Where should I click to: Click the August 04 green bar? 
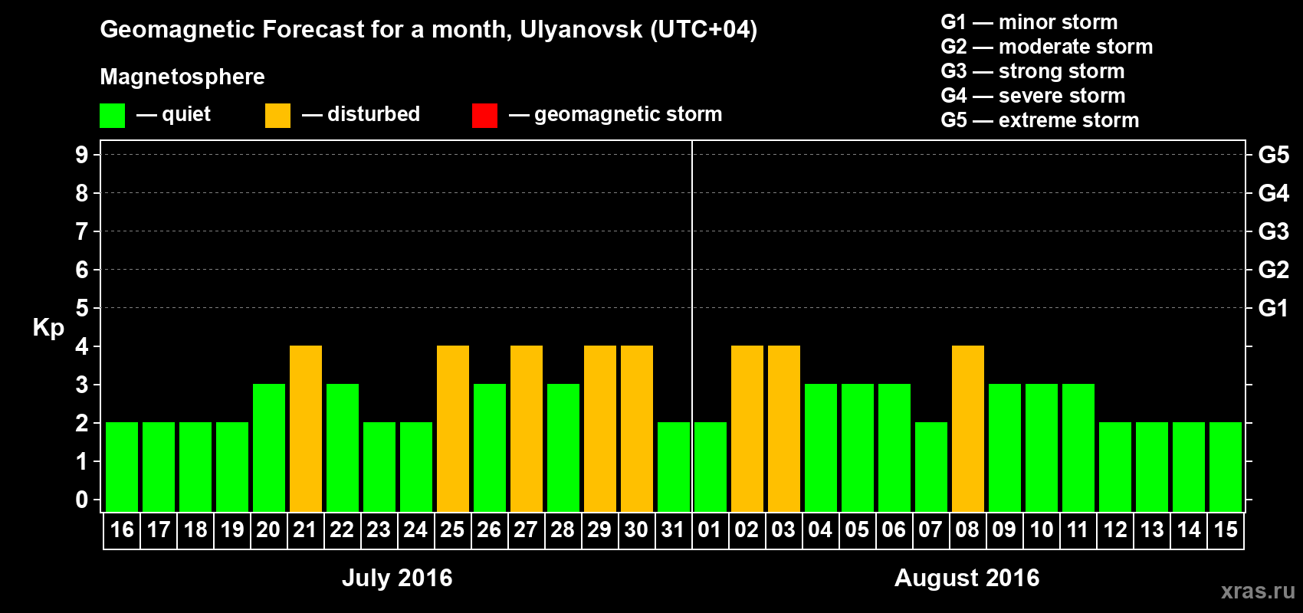pos(821,447)
